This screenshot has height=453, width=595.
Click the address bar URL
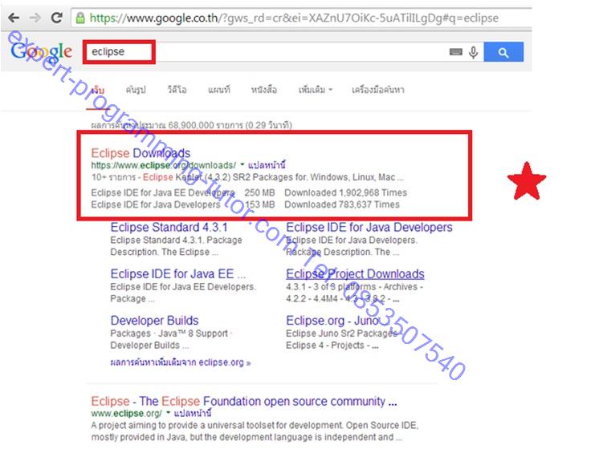click(294, 18)
